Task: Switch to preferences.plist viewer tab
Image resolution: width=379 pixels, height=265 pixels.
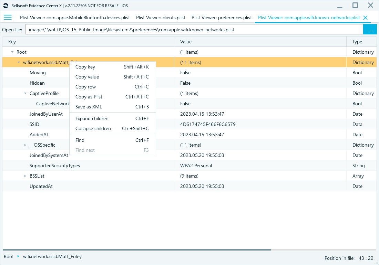Action: (x=222, y=18)
